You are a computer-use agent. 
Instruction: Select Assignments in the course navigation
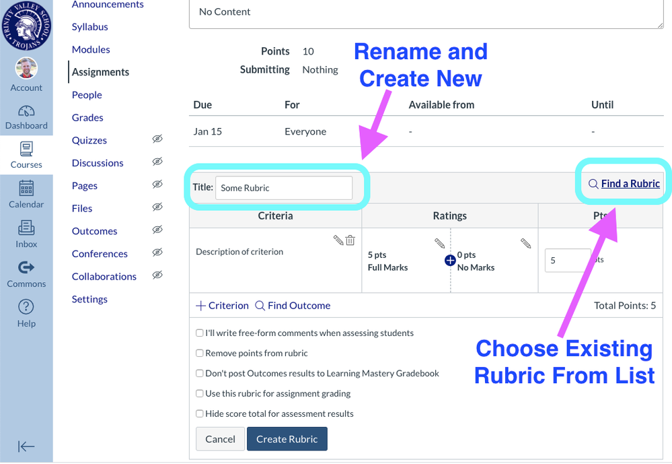pyautogui.click(x=100, y=71)
